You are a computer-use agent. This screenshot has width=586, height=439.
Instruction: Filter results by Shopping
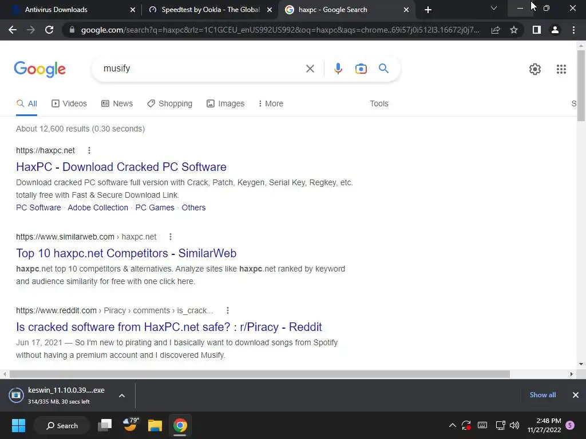169,104
